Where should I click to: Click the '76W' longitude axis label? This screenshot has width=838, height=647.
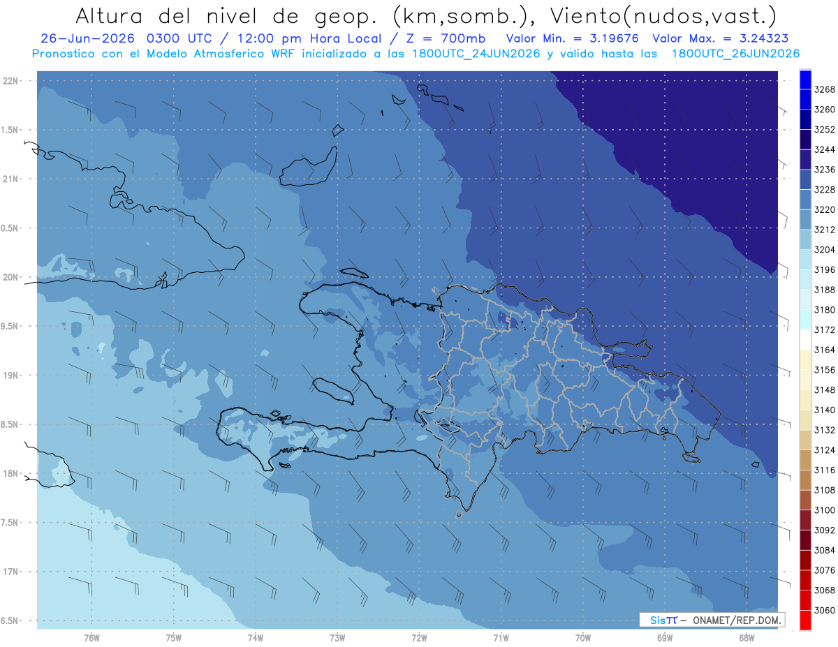tap(91, 637)
